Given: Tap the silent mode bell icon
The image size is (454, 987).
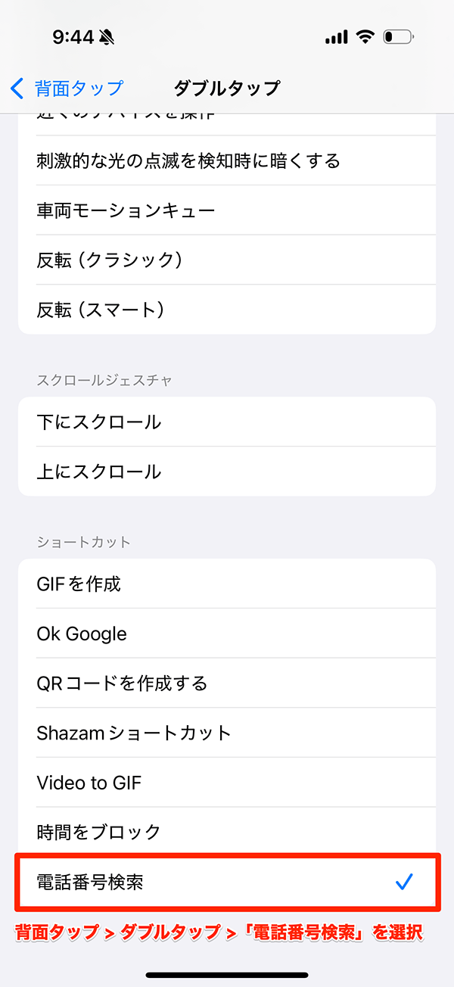Looking at the screenshot, I should (x=108, y=37).
